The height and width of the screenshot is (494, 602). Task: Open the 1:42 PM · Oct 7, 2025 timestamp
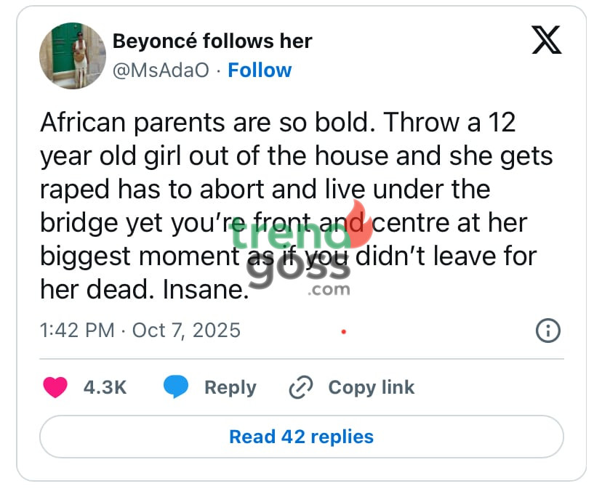click(x=140, y=331)
